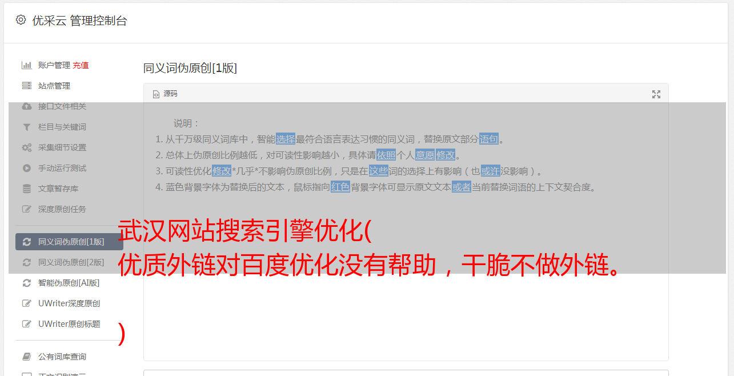Click the server icon next to 站点管理
Image resolution: width=734 pixels, height=376 pixels.
(26, 86)
